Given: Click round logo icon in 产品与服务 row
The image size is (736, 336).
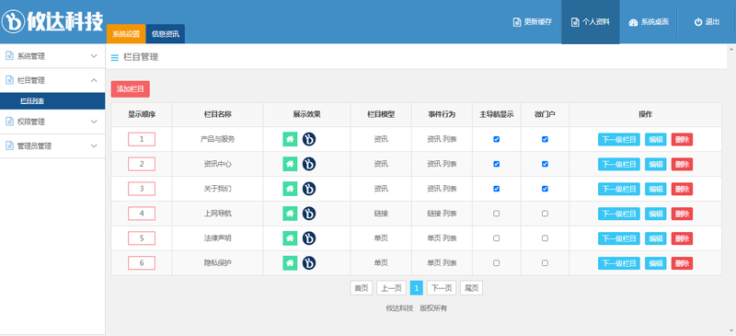Looking at the screenshot, I should click(x=309, y=139).
